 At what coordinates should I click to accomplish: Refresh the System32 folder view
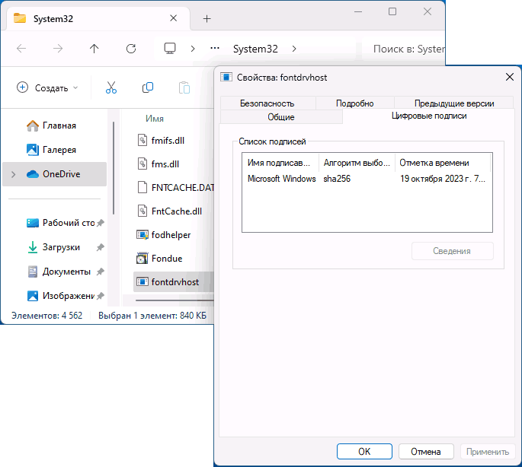[x=131, y=49]
